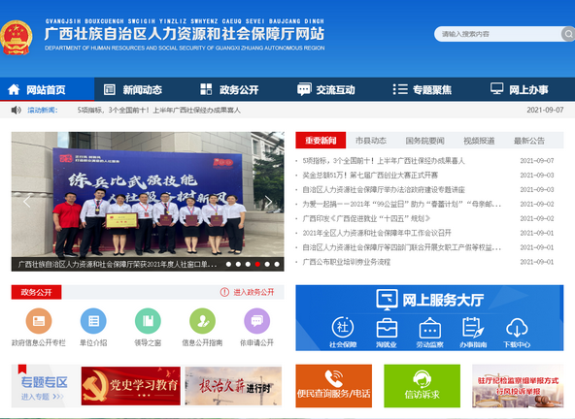Screen dimensions: 575x419
Task: Open news 奖金总额51万 创业大赛
Action: click(370, 176)
